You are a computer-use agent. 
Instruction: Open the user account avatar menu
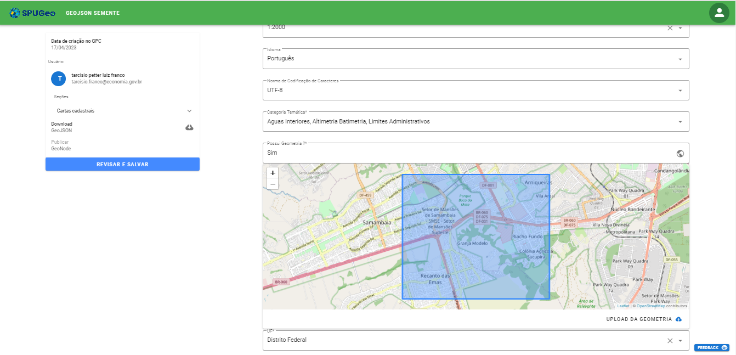719,13
